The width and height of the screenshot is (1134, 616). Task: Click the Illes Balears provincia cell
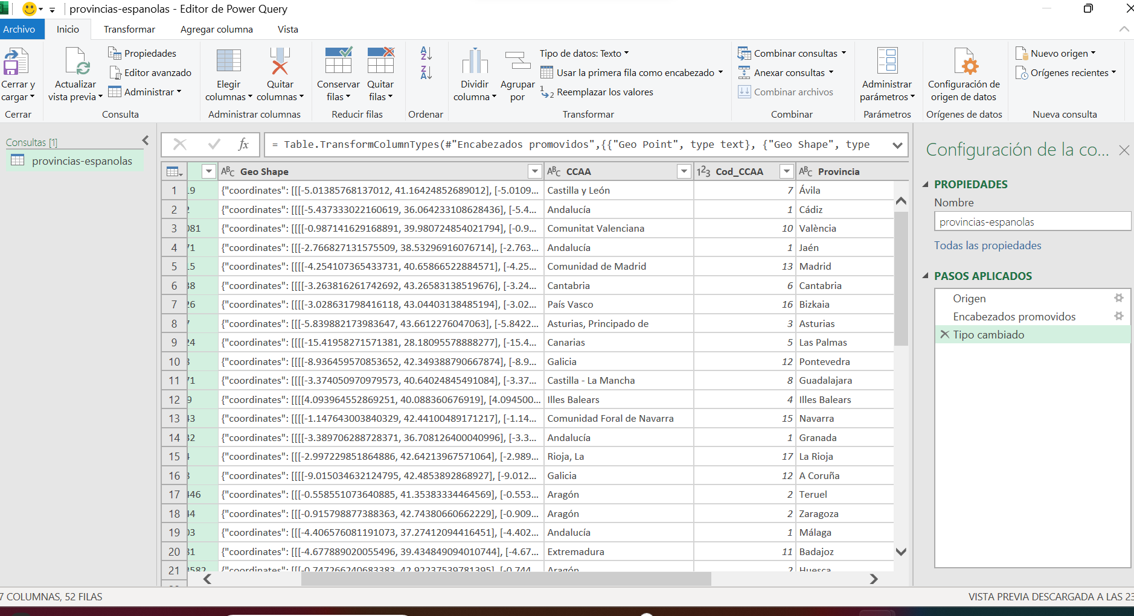click(844, 399)
